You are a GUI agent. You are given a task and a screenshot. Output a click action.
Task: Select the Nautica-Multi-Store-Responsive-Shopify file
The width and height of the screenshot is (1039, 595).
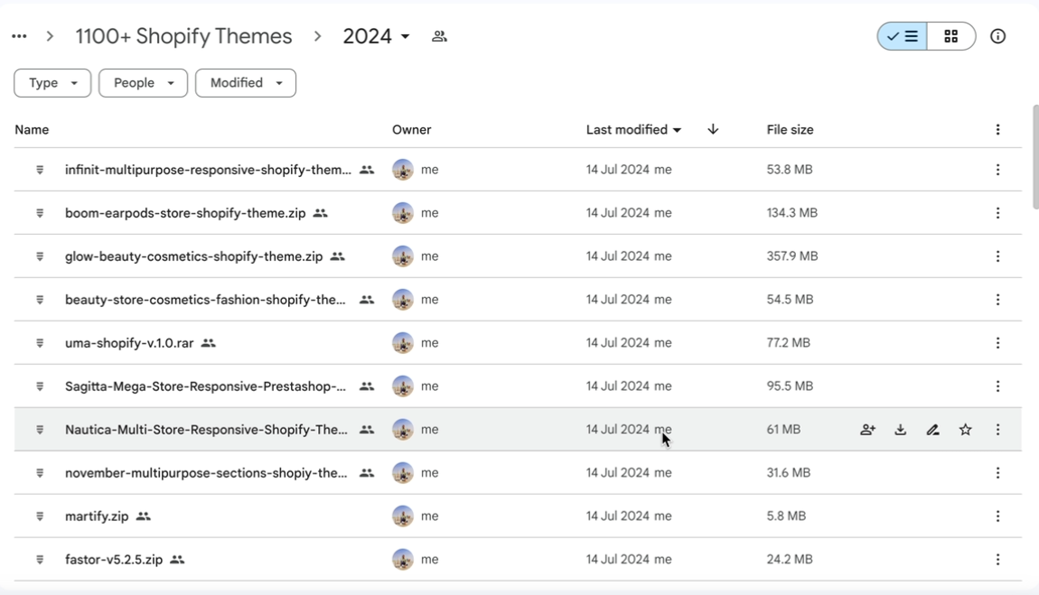[518, 430]
